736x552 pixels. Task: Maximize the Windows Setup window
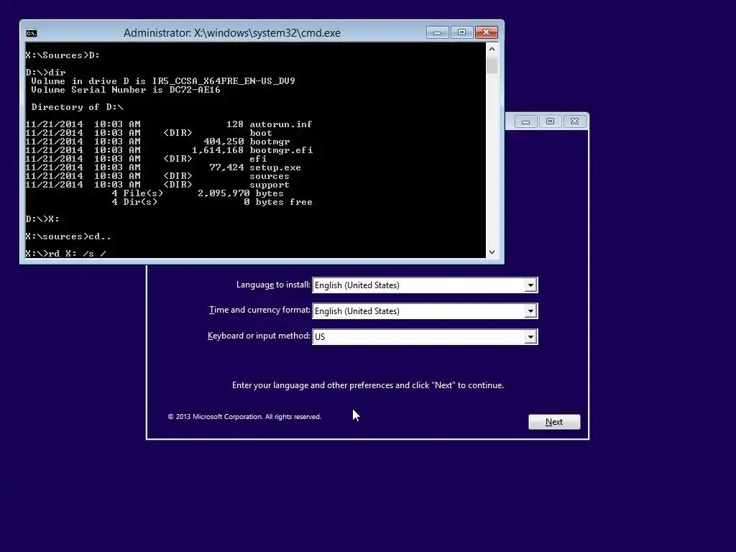click(550, 121)
